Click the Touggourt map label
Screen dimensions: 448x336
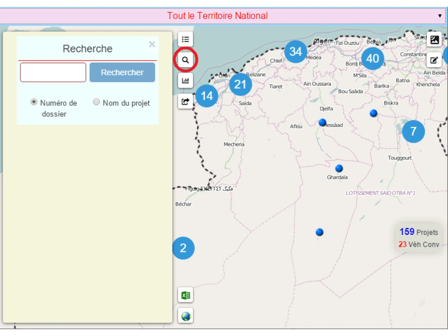click(400, 158)
